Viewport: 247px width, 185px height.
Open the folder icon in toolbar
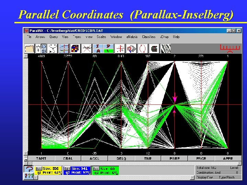(x=30, y=49)
